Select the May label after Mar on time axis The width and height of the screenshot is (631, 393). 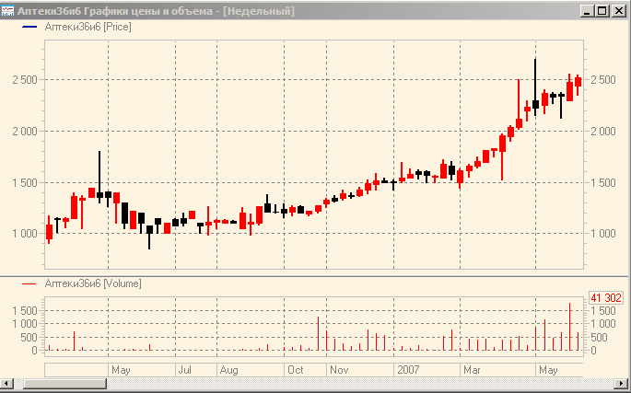tap(548, 370)
